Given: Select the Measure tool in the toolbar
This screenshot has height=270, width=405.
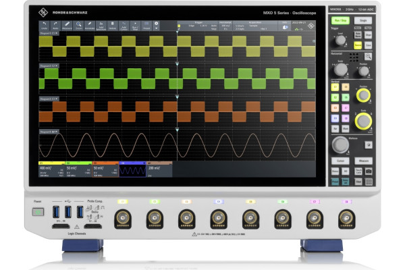Looking at the screenshot, I should (x=67, y=26).
